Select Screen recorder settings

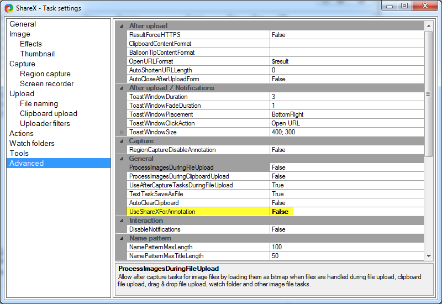point(47,84)
